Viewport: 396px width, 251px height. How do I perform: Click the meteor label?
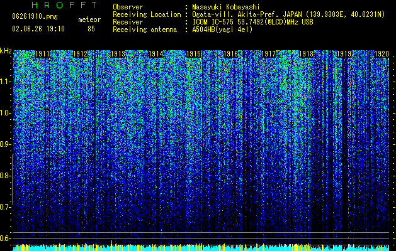[89, 19]
